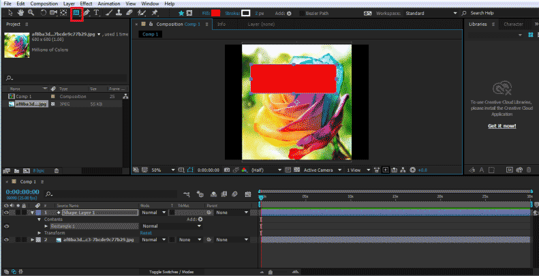539x276 pixels.
Task: Open the File menu
Action: (7, 3)
